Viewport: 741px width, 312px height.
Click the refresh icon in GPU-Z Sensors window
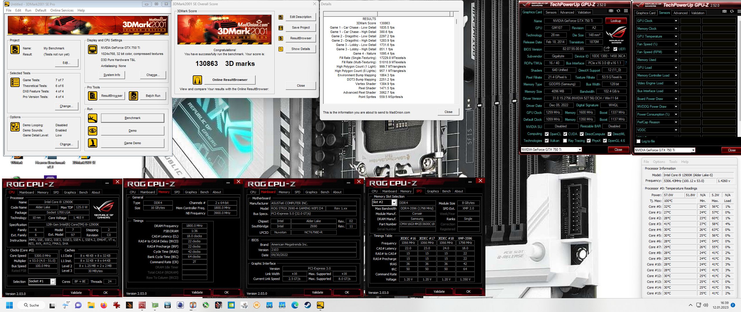point(732,12)
